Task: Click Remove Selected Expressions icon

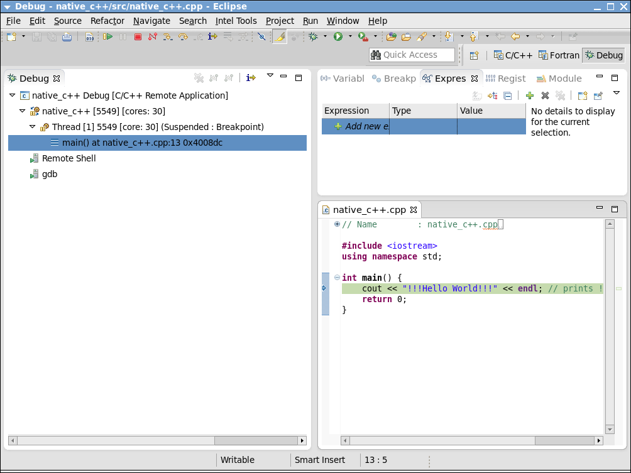Action: pyautogui.click(x=545, y=95)
